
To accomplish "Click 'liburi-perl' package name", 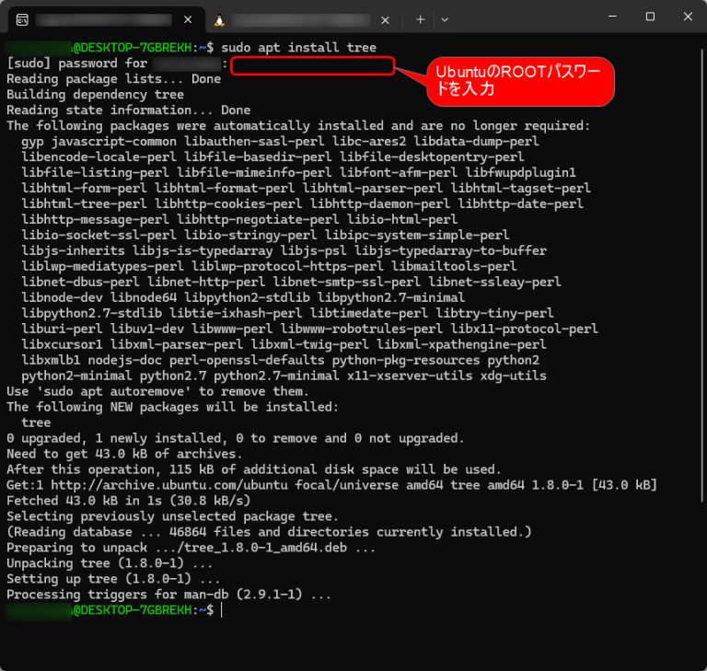I will [x=62, y=330].
